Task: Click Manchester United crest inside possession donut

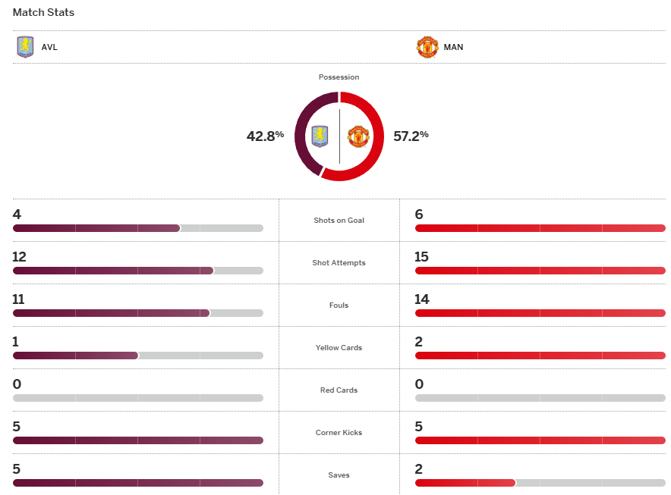Action: pos(358,136)
